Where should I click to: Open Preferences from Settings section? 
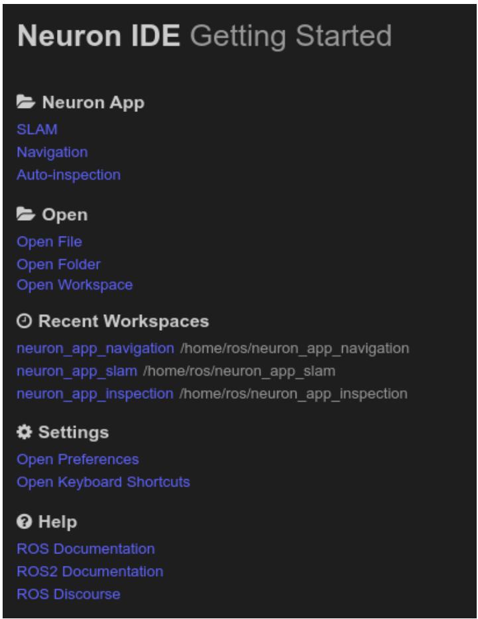pyautogui.click(x=78, y=460)
